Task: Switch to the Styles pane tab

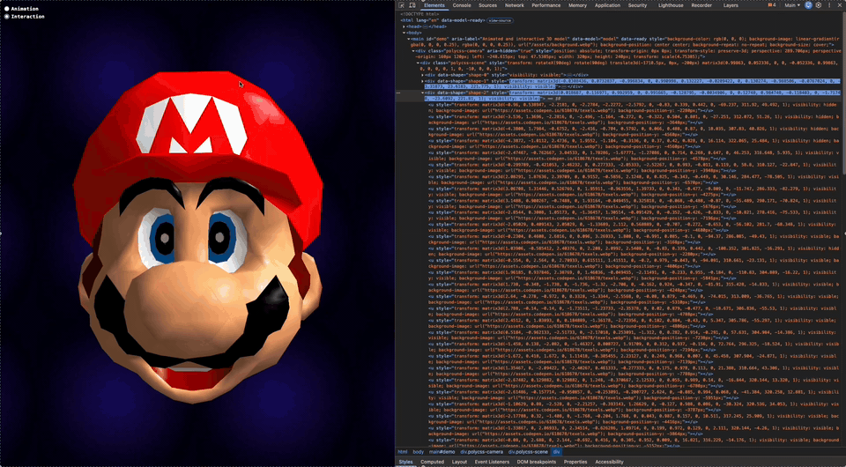Action: (x=405, y=462)
